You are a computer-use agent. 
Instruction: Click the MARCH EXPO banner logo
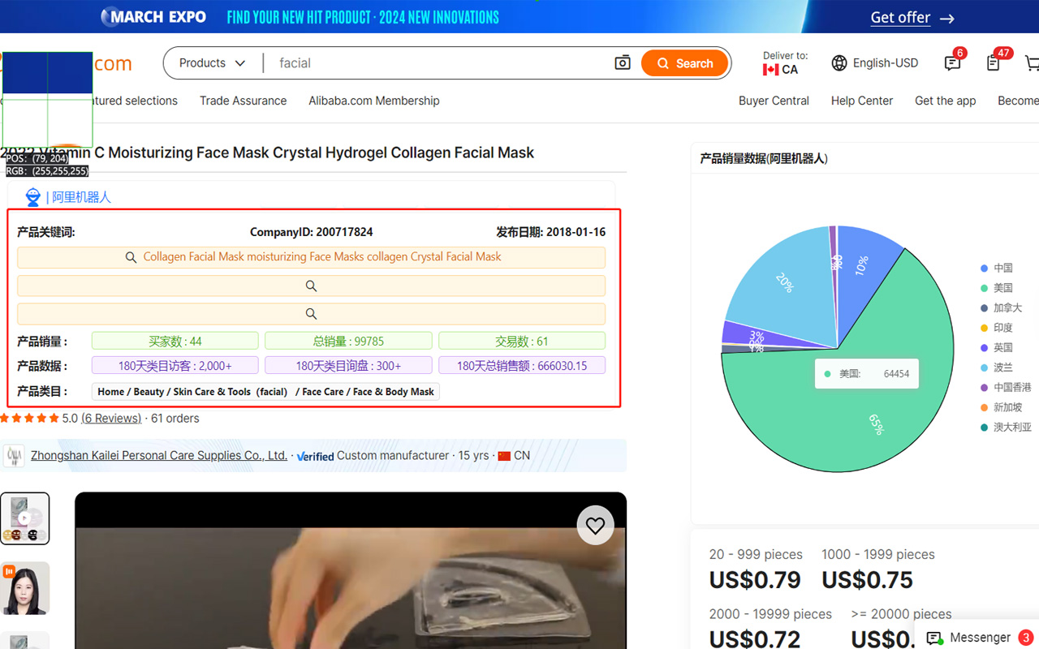coord(153,17)
